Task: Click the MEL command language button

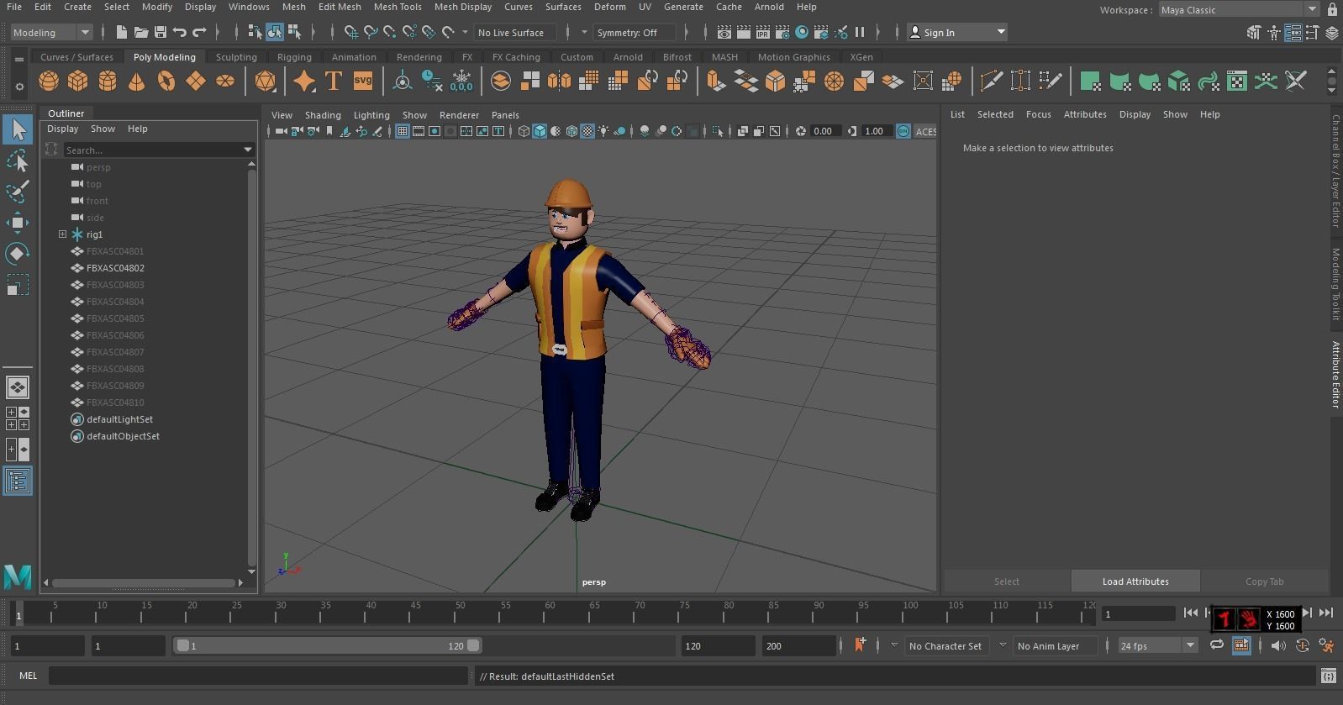Action: tap(28, 676)
